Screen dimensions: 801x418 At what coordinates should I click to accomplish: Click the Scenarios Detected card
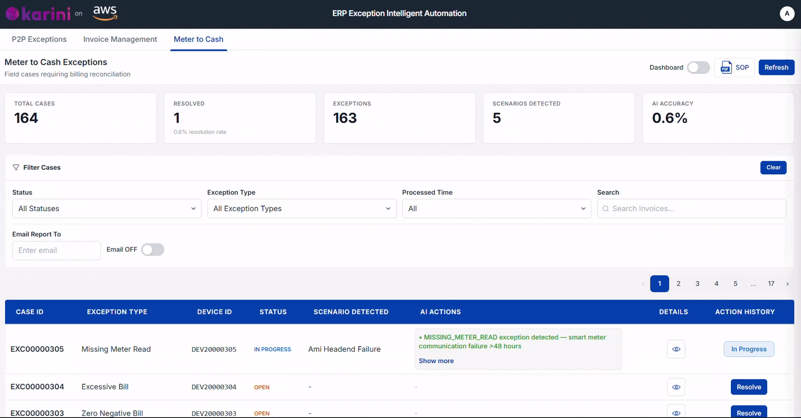559,118
